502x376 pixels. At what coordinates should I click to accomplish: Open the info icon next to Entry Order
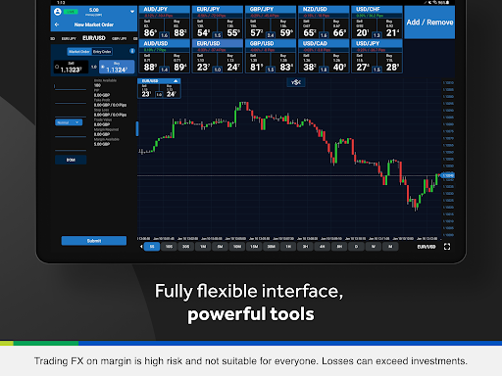(x=132, y=51)
